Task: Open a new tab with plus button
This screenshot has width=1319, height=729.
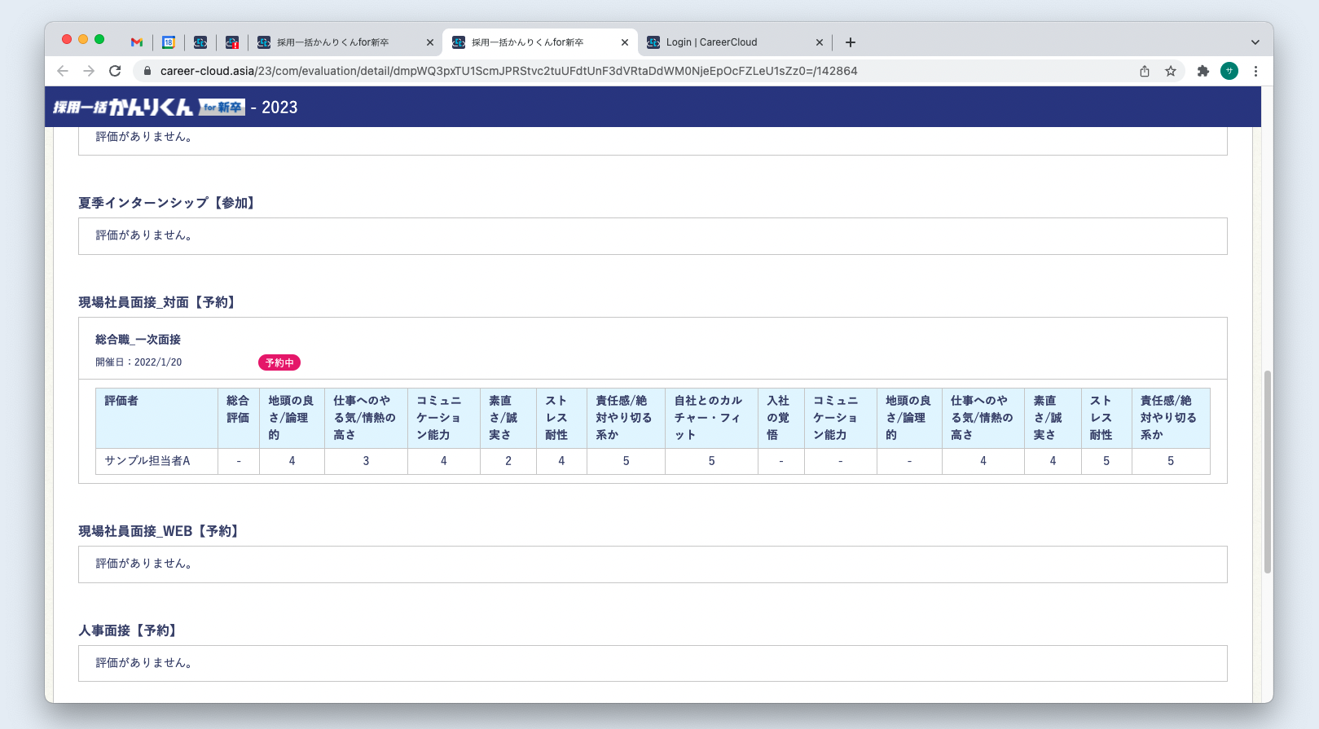Action: tap(850, 42)
